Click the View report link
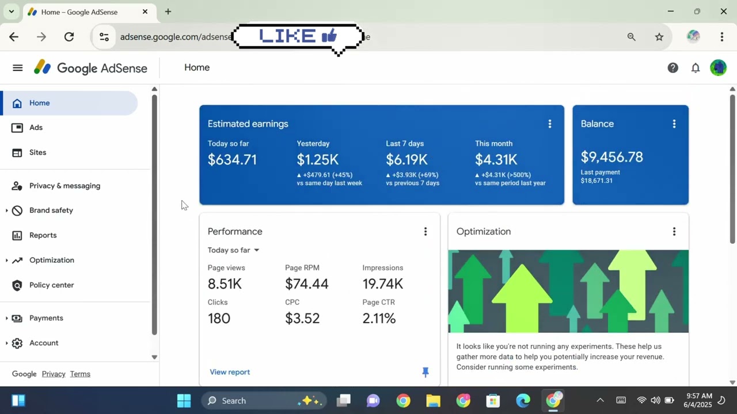Screen dimensions: 737x414 click(230, 372)
